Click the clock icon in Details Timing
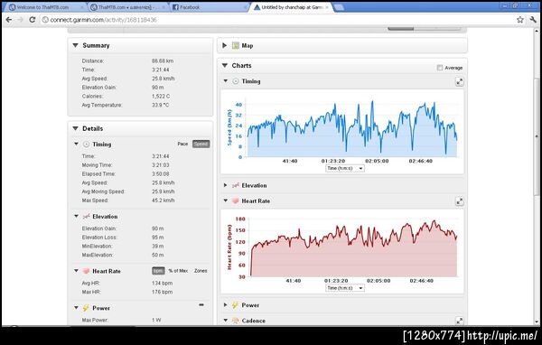 tap(86, 145)
